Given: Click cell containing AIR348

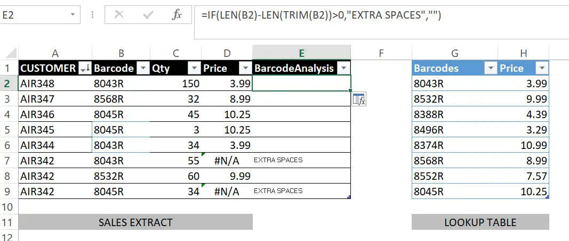Looking at the screenshot, I should (55, 84).
